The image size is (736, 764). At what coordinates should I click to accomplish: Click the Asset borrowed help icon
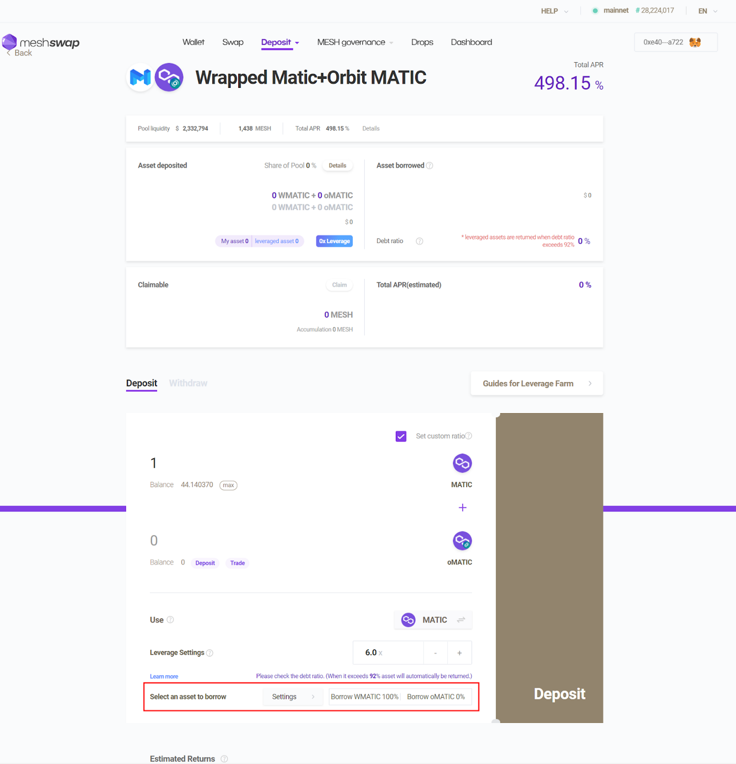[x=430, y=165]
